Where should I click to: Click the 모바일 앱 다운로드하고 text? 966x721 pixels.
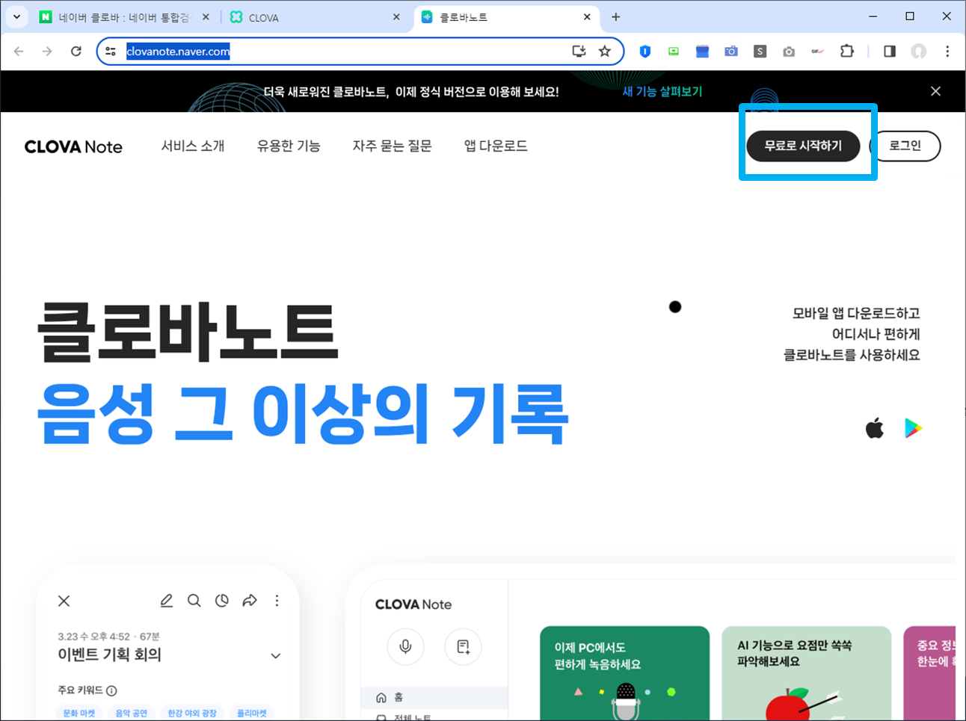pos(856,313)
